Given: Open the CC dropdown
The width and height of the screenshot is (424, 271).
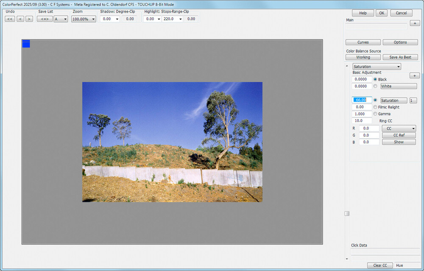Looking at the screenshot, I should 399,129.
